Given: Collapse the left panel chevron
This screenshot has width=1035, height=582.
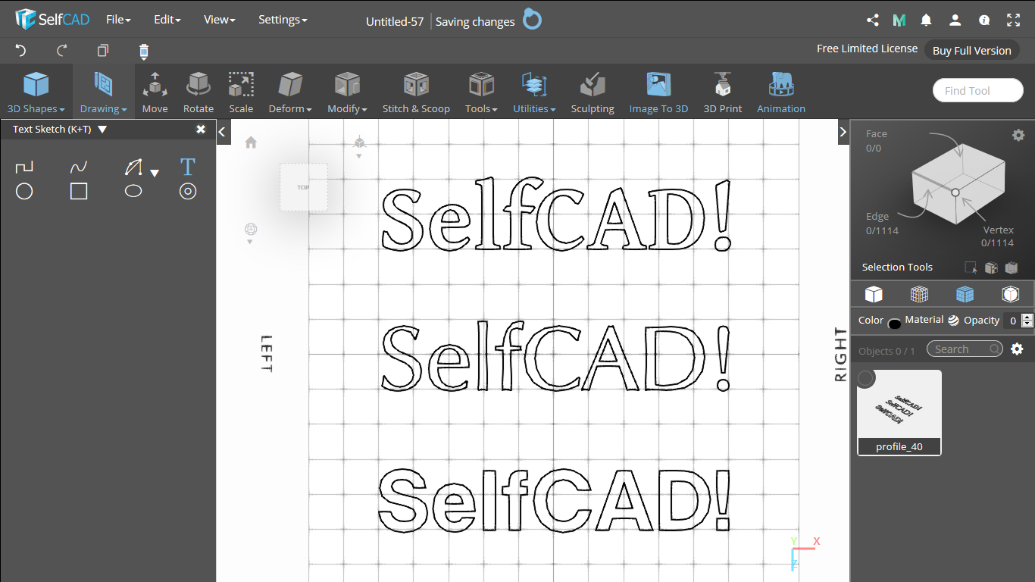Looking at the screenshot, I should pos(222,132).
